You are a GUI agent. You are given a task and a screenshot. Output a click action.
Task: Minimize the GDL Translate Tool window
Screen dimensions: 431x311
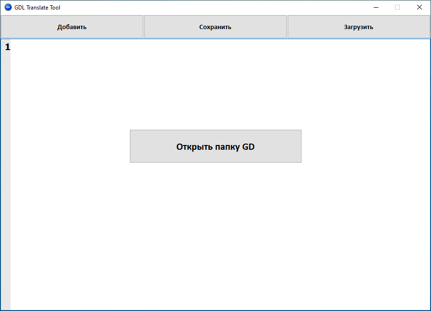click(x=376, y=7)
